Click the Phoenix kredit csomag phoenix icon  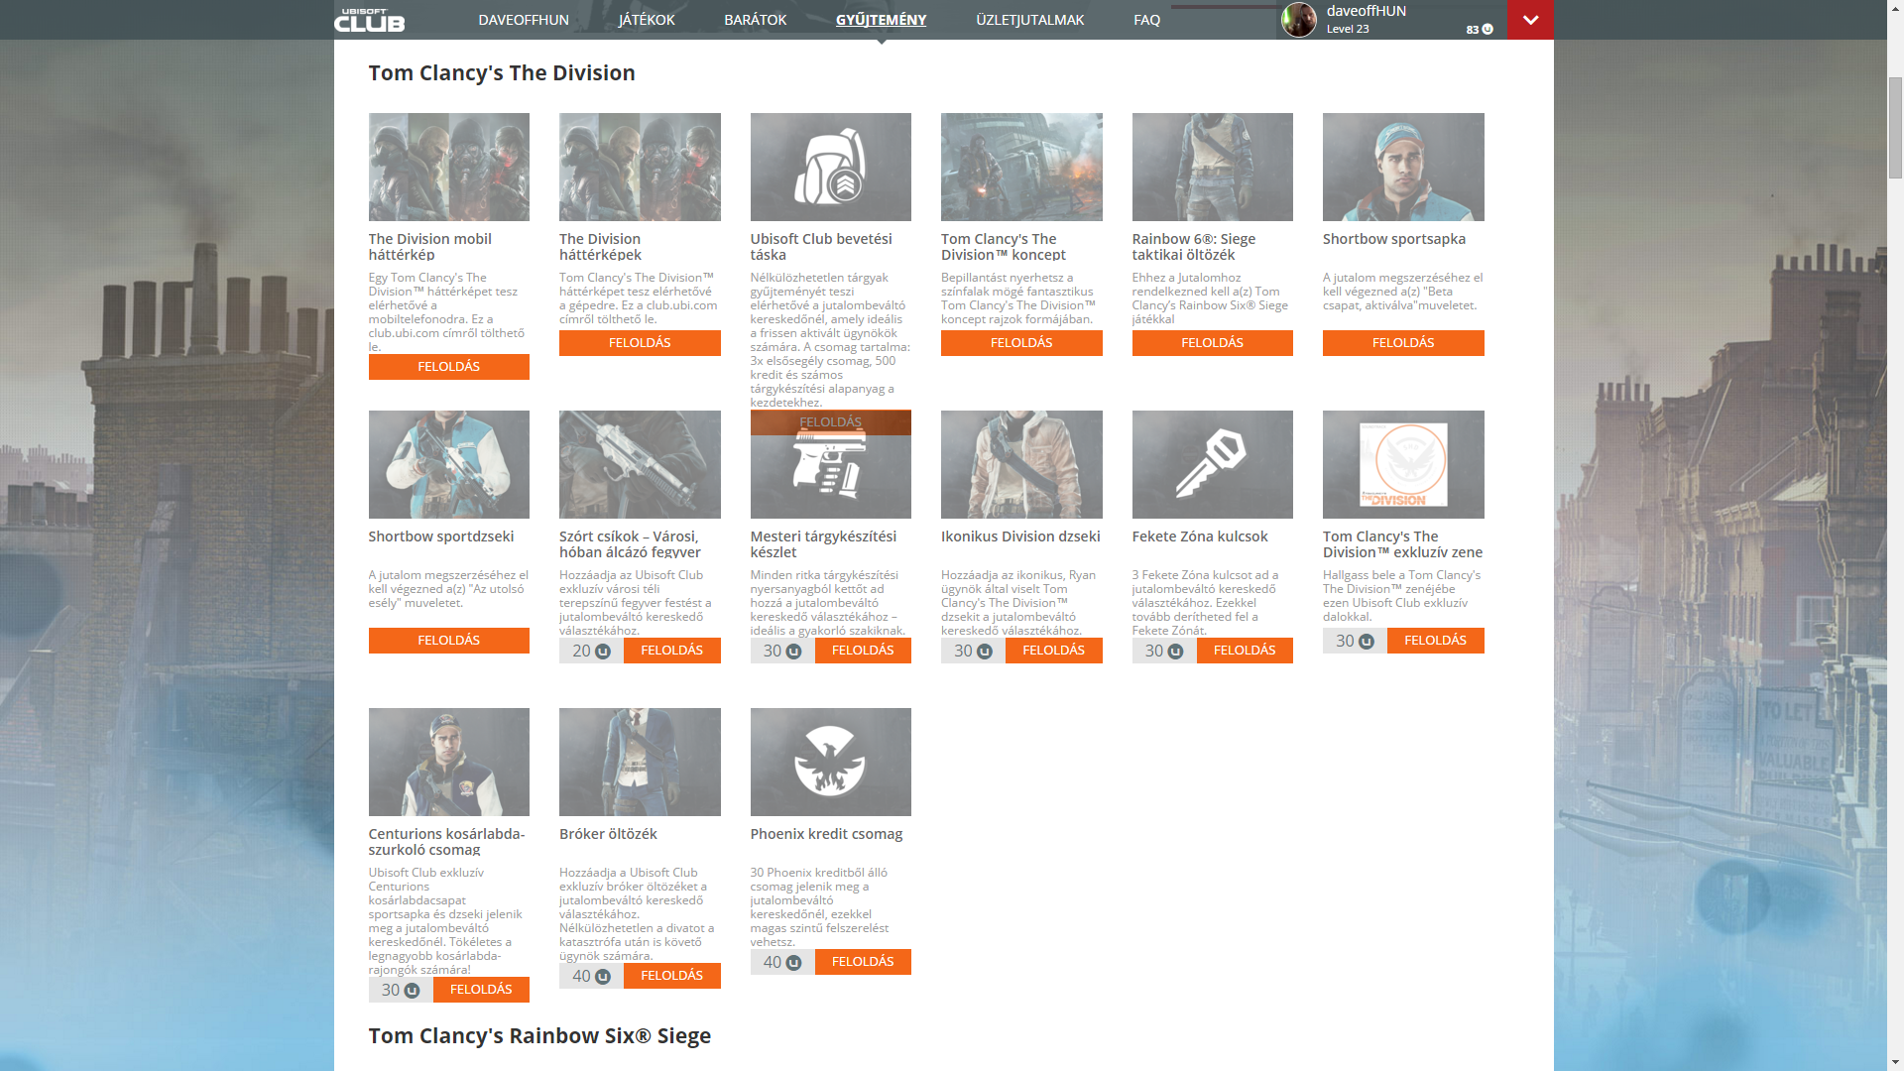click(x=831, y=762)
